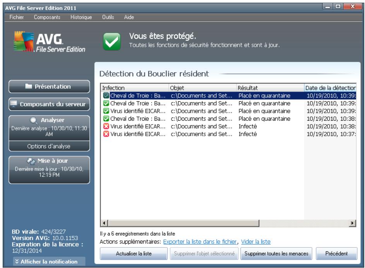Click Supprimer l'objet sélectionné button
Viewport: 365px width, 268px height.
[x=204, y=253]
